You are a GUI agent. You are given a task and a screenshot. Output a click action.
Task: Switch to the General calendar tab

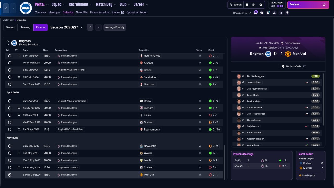(x=10, y=27)
